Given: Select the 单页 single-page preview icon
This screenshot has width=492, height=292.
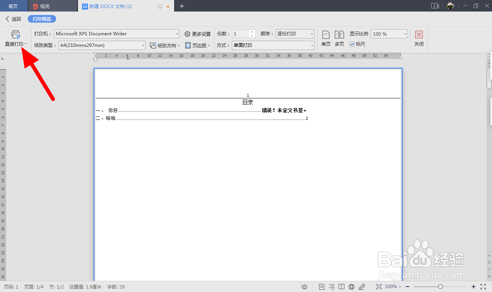Looking at the screenshot, I should [325, 37].
